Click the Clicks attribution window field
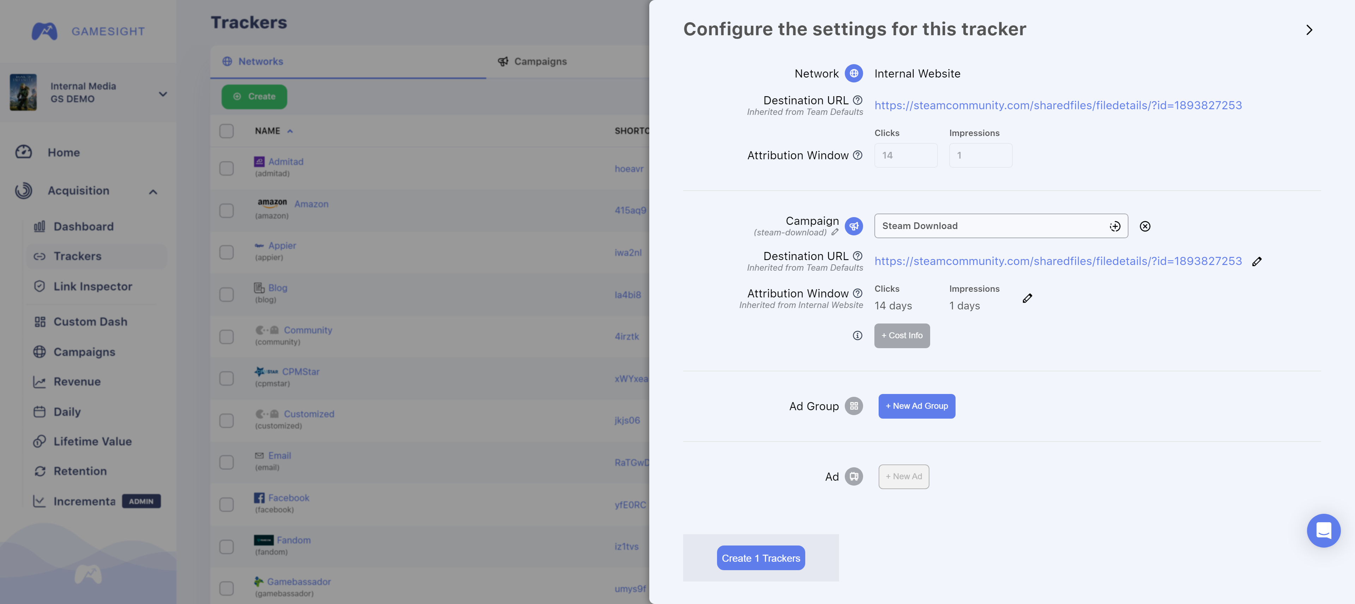The height and width of the screenshot is (604, 1355). tap(905, 155)
